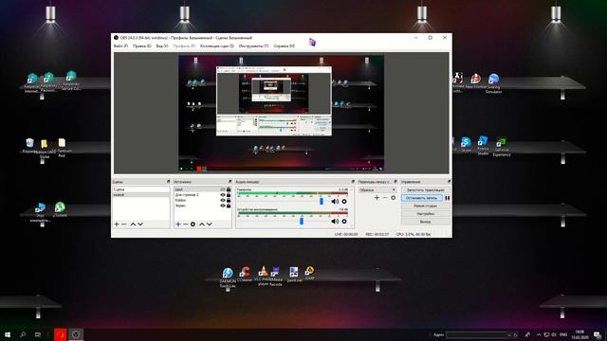Screen dimensions: 607x341
Task: Open the Обрезка transition dropdown
Action: click(377, 189)
